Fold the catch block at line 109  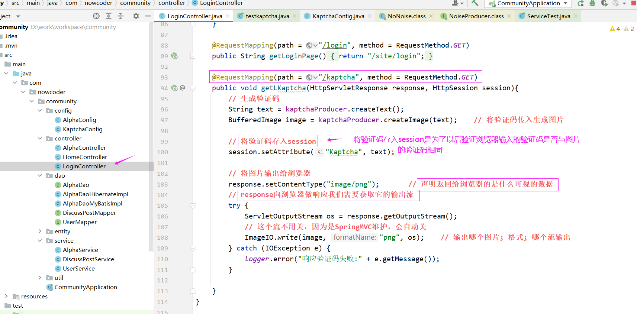coord(193,248)
